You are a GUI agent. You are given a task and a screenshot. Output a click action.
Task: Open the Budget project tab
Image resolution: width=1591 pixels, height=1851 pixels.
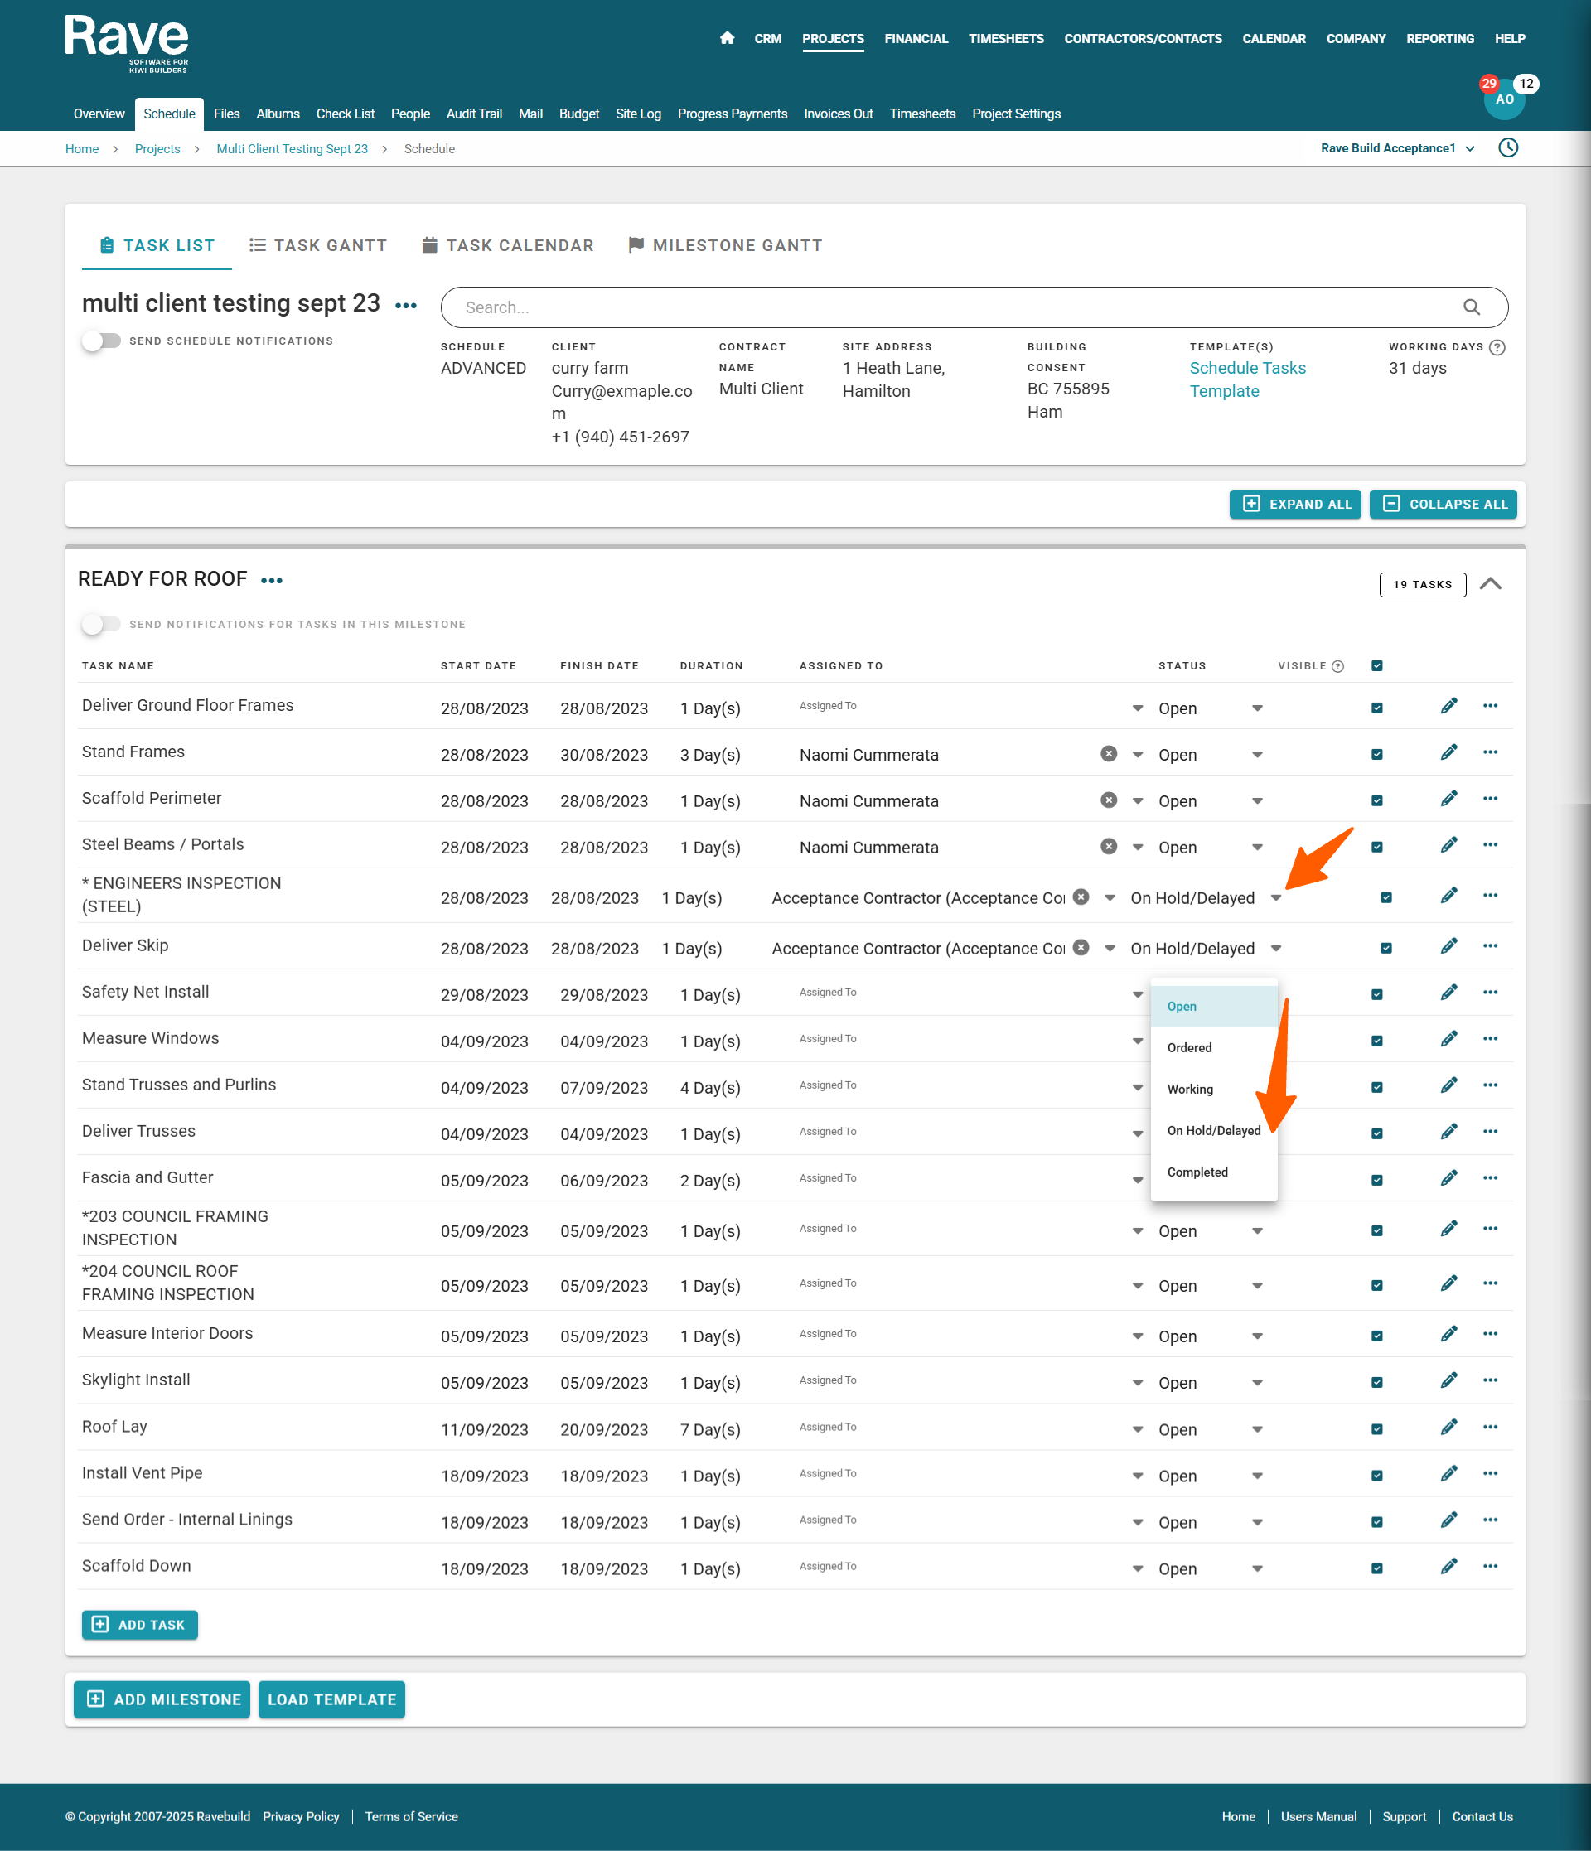coord(578,114)
